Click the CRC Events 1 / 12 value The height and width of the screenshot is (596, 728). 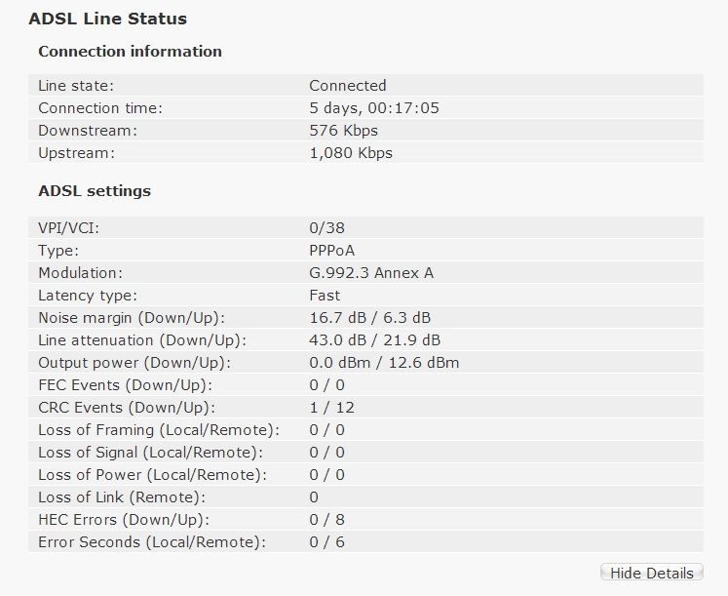[x=331, y=408]
